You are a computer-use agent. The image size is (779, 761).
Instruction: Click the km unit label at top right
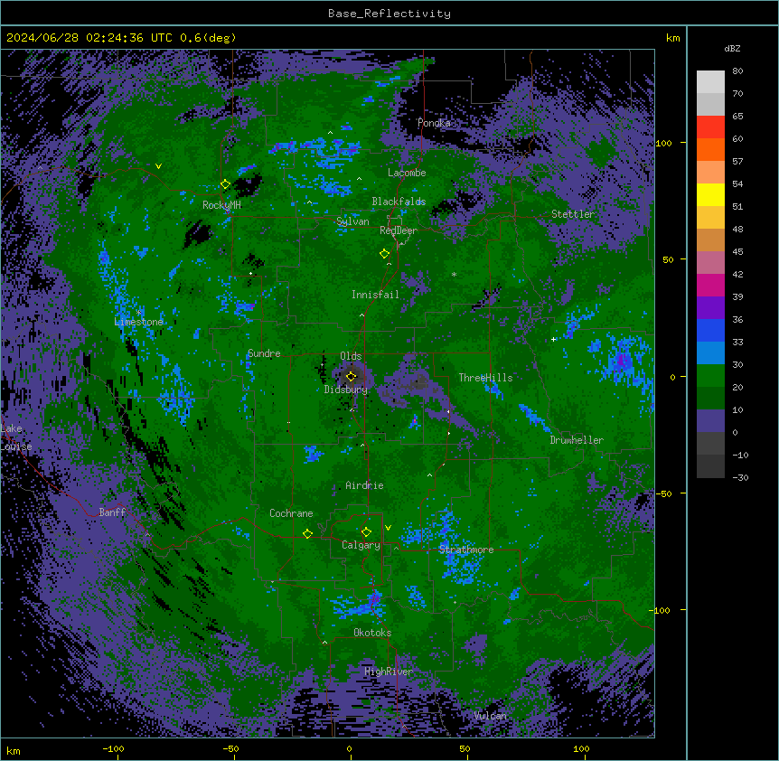tap(672, 38)
